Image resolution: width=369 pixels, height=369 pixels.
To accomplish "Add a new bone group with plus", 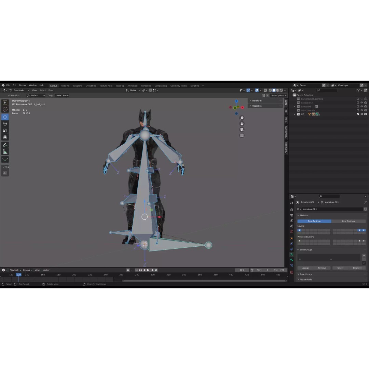I will pyautogui.click(x=364, y=256).
